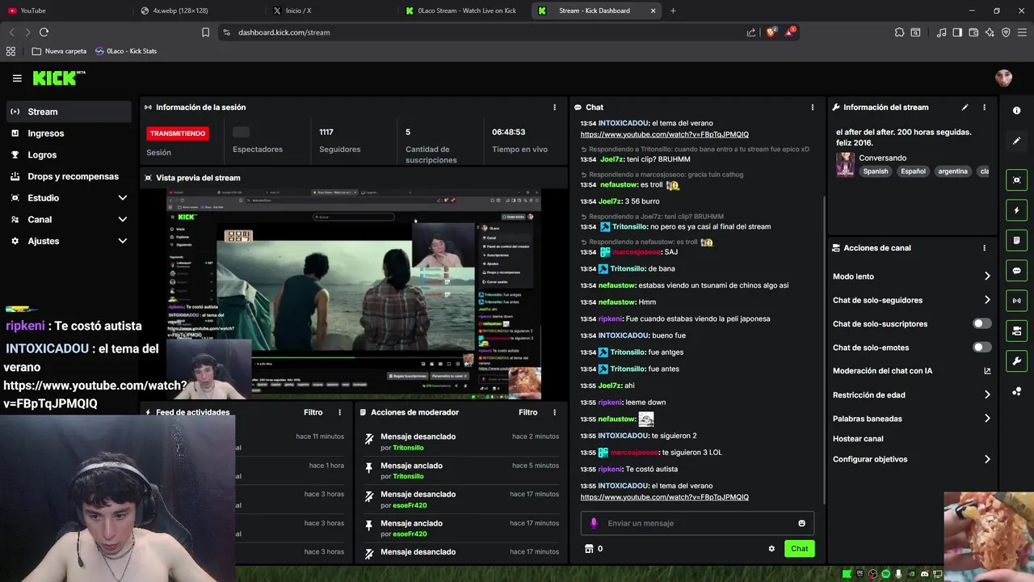
Task: Click the pencil edit icon in right toolbar
Action: (x=1016, y=141)
